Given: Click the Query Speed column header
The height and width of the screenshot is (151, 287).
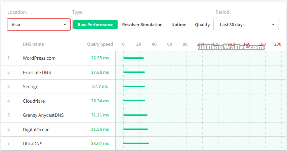Looking at the screenshot, I should (100, 44).
